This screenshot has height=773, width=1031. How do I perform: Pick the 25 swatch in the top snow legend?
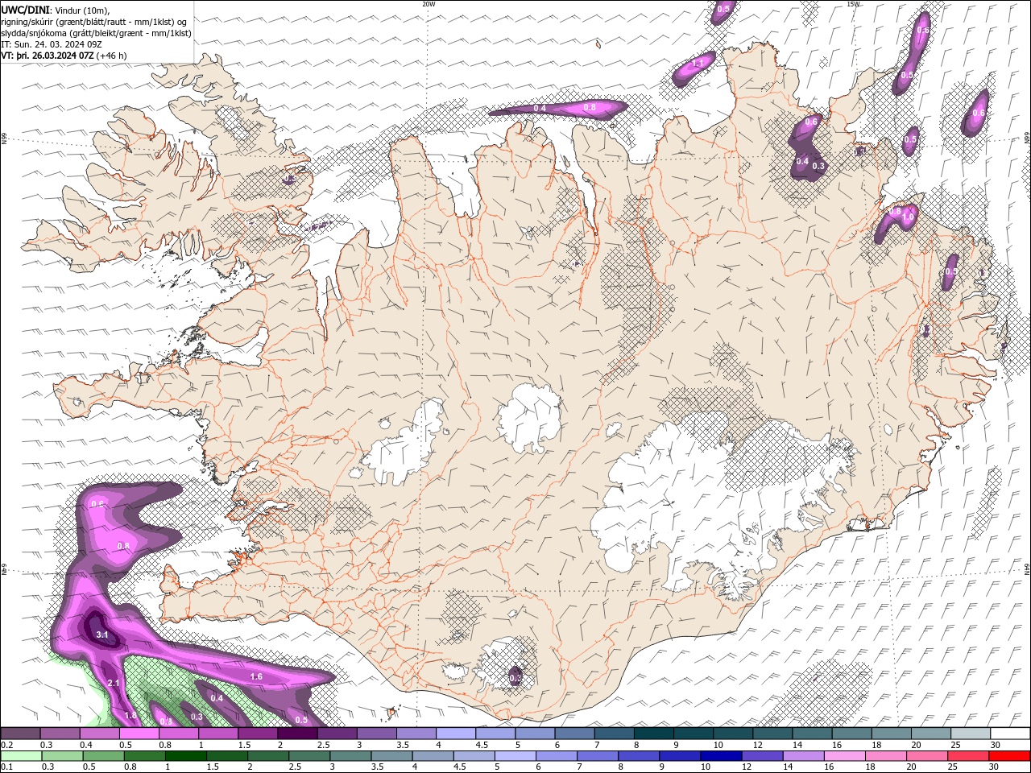pos(971,734)
